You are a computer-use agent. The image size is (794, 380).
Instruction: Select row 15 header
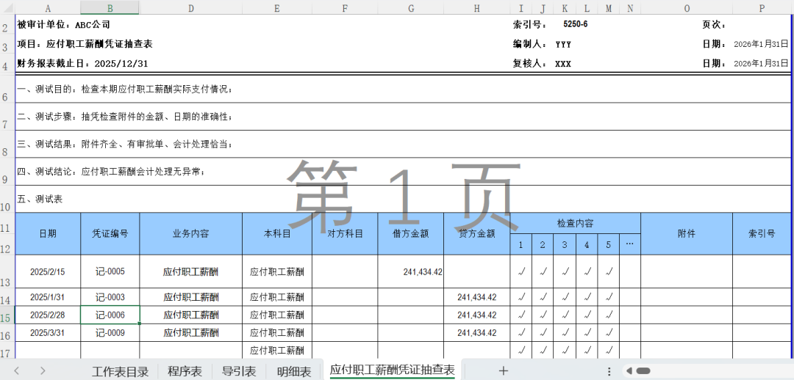(7, 315)
